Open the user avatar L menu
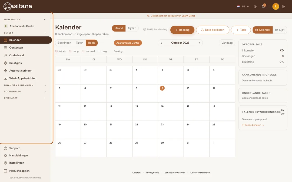The image size is (292, 182). (x=276, y=6)
